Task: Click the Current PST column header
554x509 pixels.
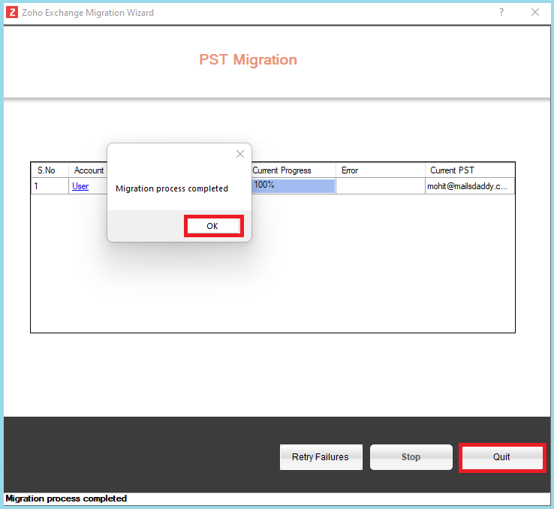Action: (470, 170)
